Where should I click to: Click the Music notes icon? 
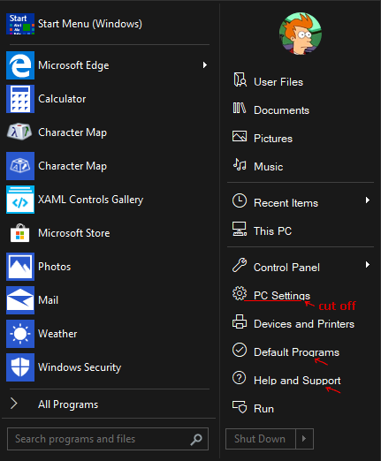click(x=240, y=164)
